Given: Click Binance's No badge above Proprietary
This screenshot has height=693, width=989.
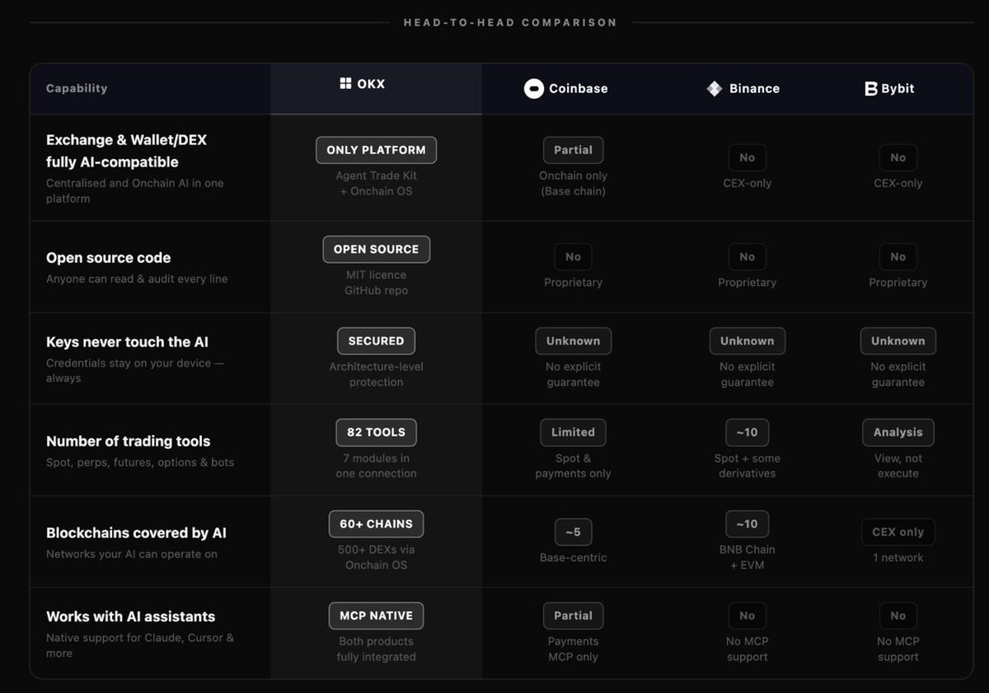Looking at the screenshot, I should pyautogui.click(x=747, y=256).
